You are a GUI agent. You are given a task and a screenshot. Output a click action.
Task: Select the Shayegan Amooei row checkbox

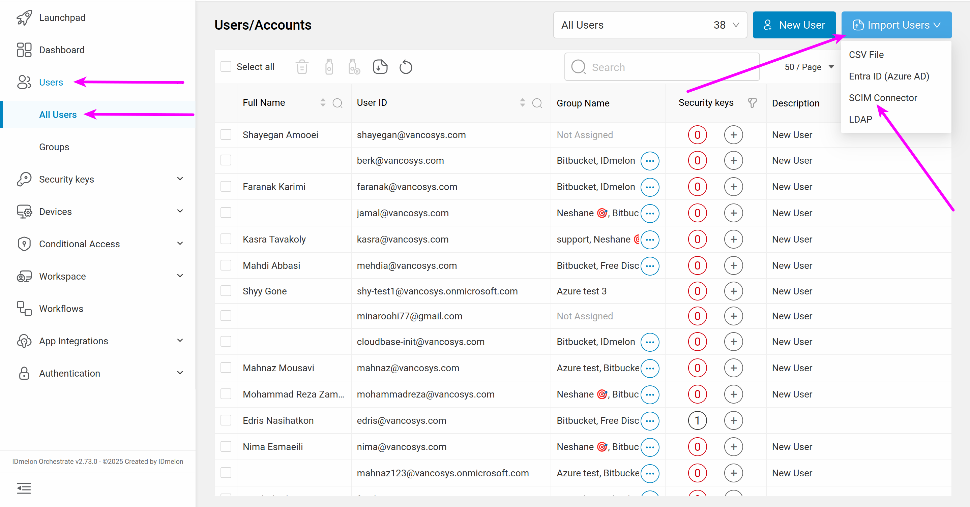[x=226, y=134]
